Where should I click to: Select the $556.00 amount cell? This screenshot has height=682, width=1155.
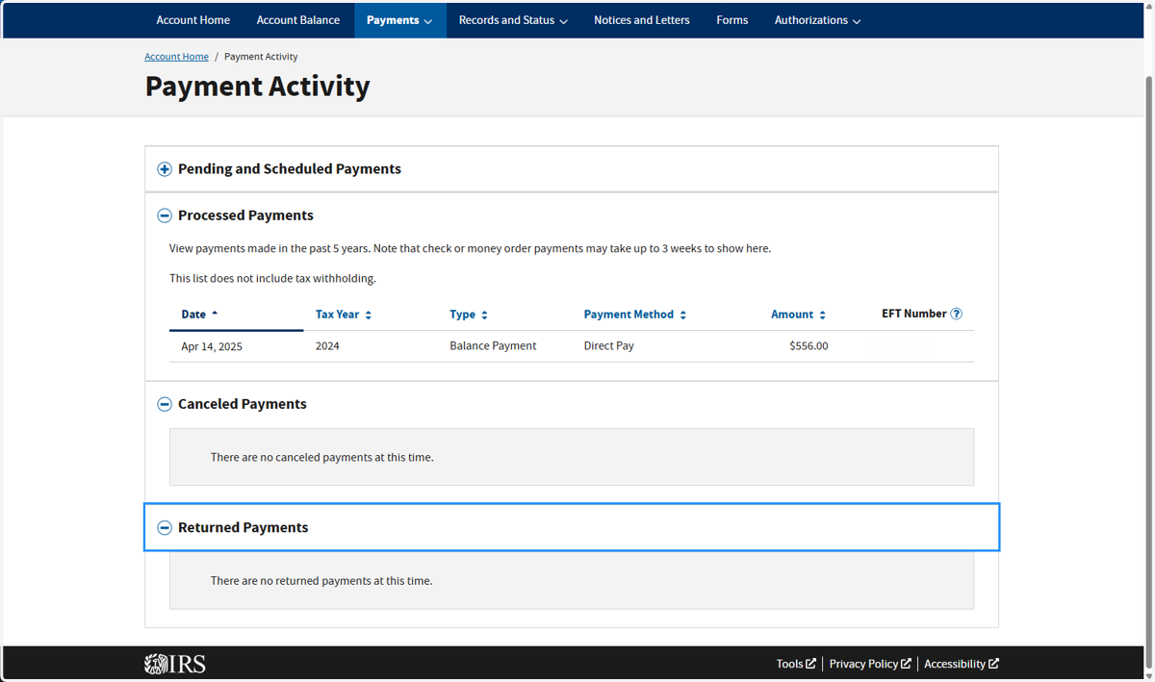808,346
